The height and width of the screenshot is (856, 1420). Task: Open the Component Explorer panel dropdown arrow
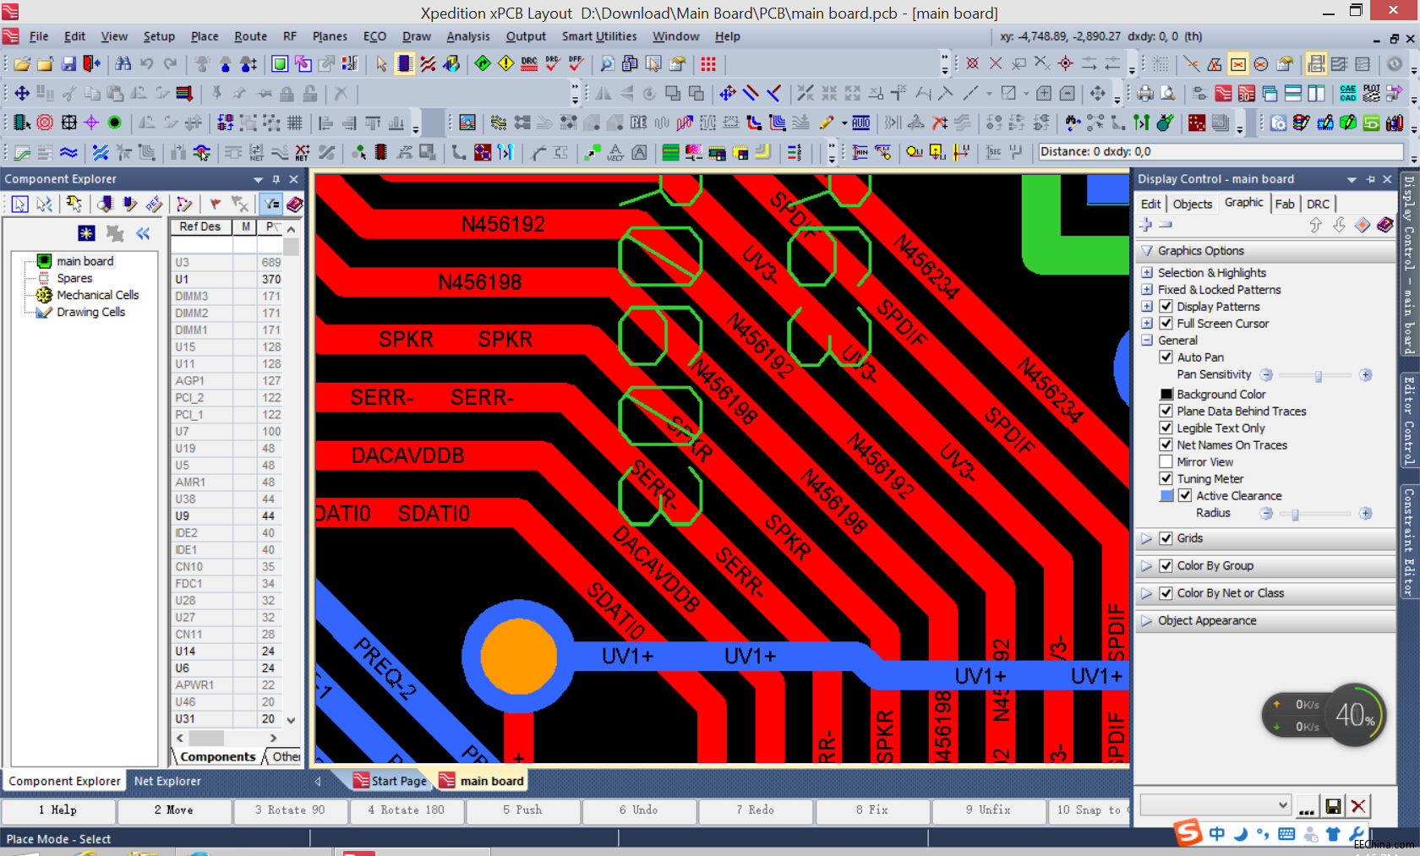[x=259, y=179]
